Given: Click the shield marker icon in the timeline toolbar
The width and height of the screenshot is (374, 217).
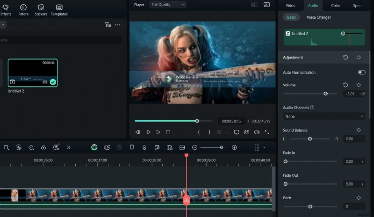Looking at the screenshot, I should (x=132, y=147).
